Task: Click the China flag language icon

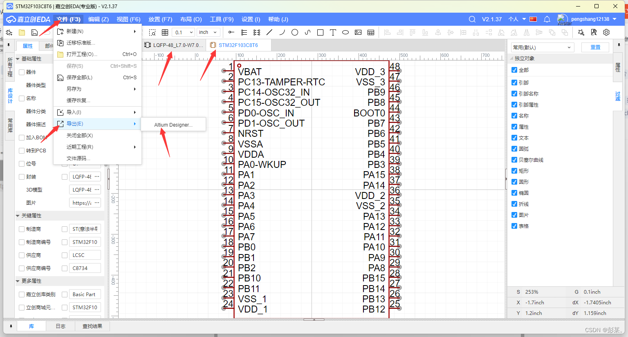Action: tap(533, 19)
